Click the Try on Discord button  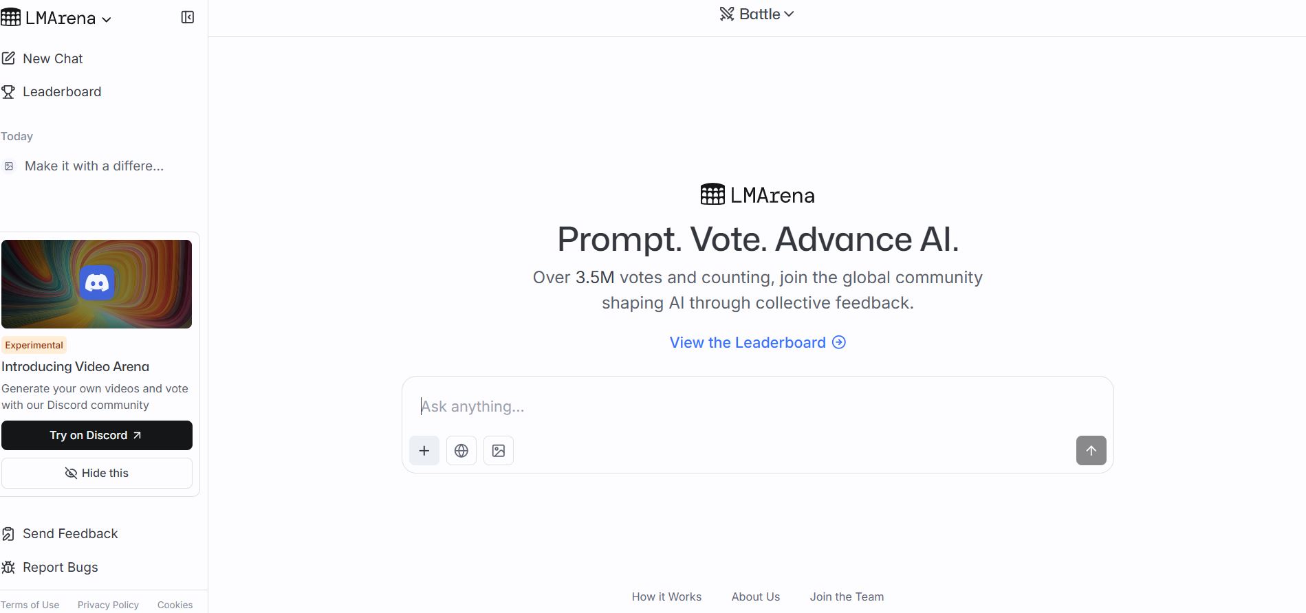[x=97, y=435]
